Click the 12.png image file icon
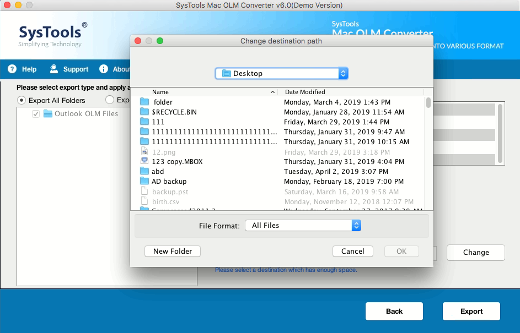This screenshot has width=520, height=333. click(x=144, y=151)
